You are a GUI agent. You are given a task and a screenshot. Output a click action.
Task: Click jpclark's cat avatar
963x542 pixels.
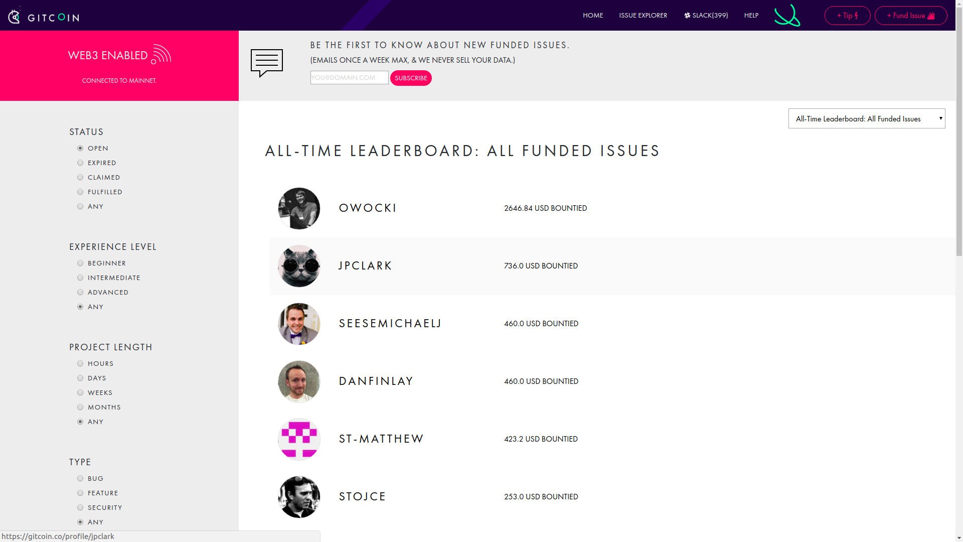pyautogui.click(x=298, y=266)
